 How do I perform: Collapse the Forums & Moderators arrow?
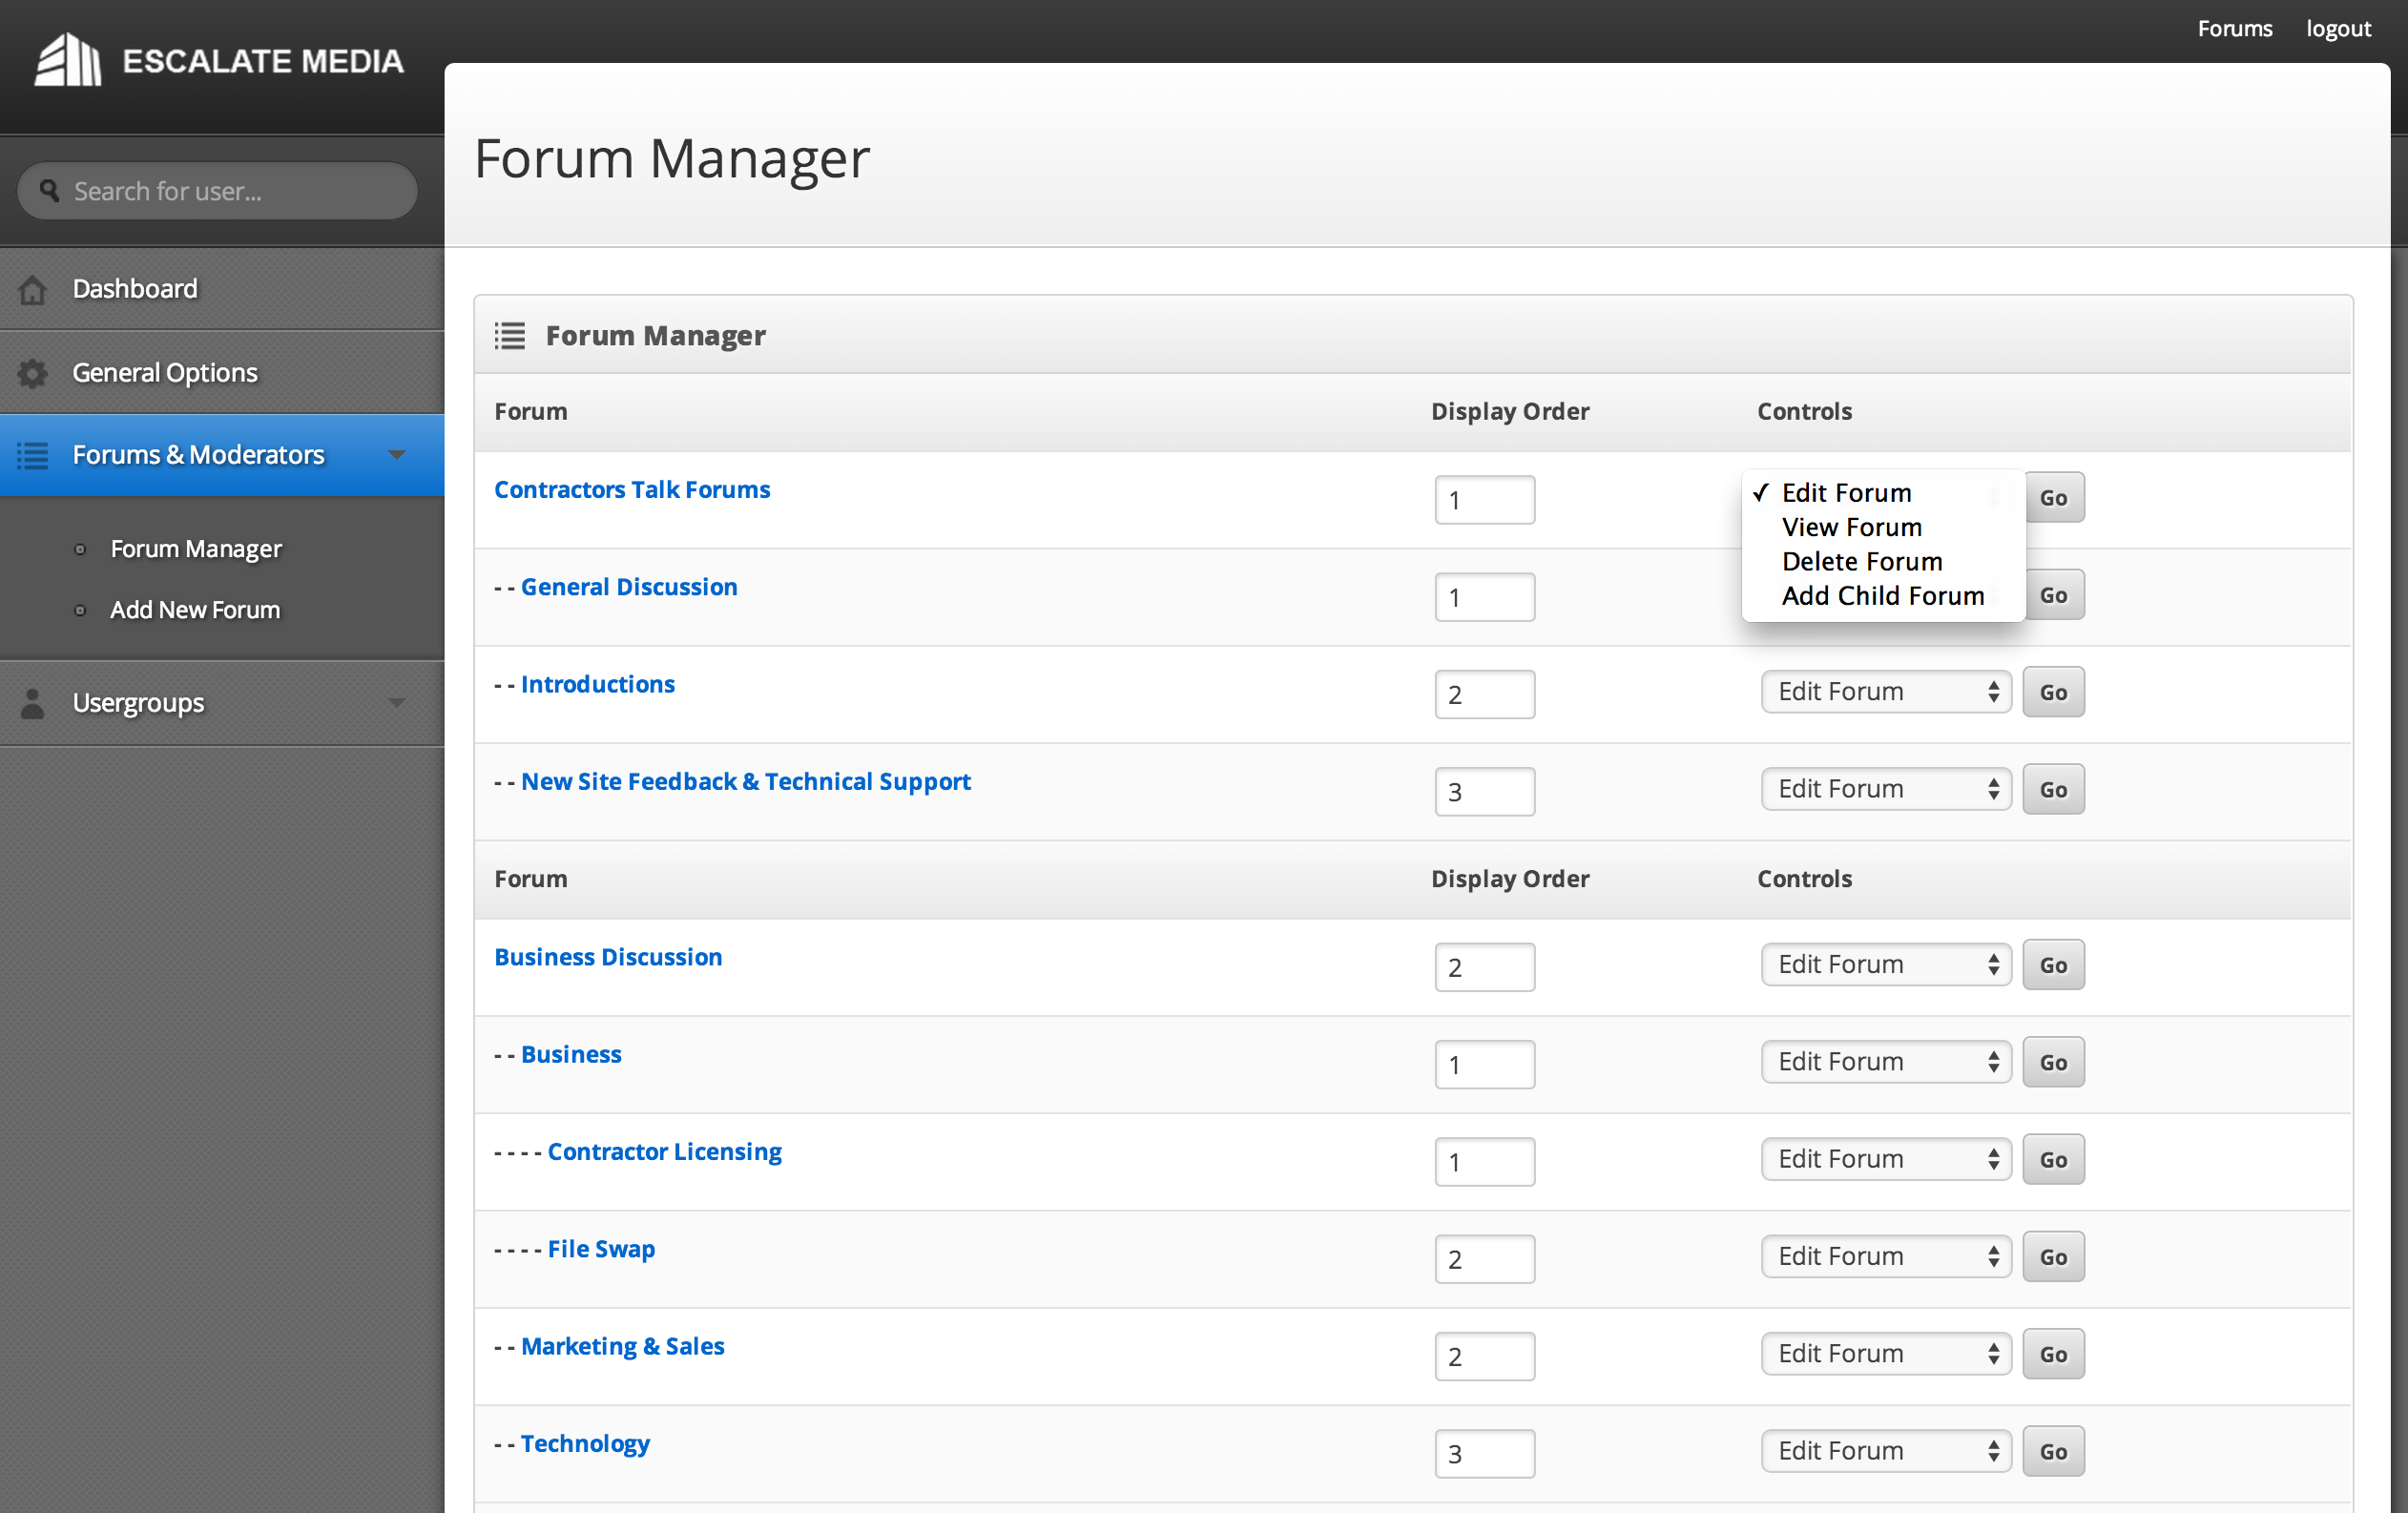[397, 455]
